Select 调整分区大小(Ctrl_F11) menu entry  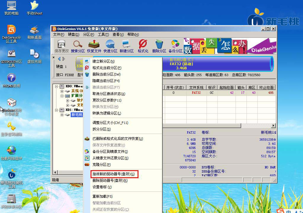pyautogui.click(x=123, y=123)
